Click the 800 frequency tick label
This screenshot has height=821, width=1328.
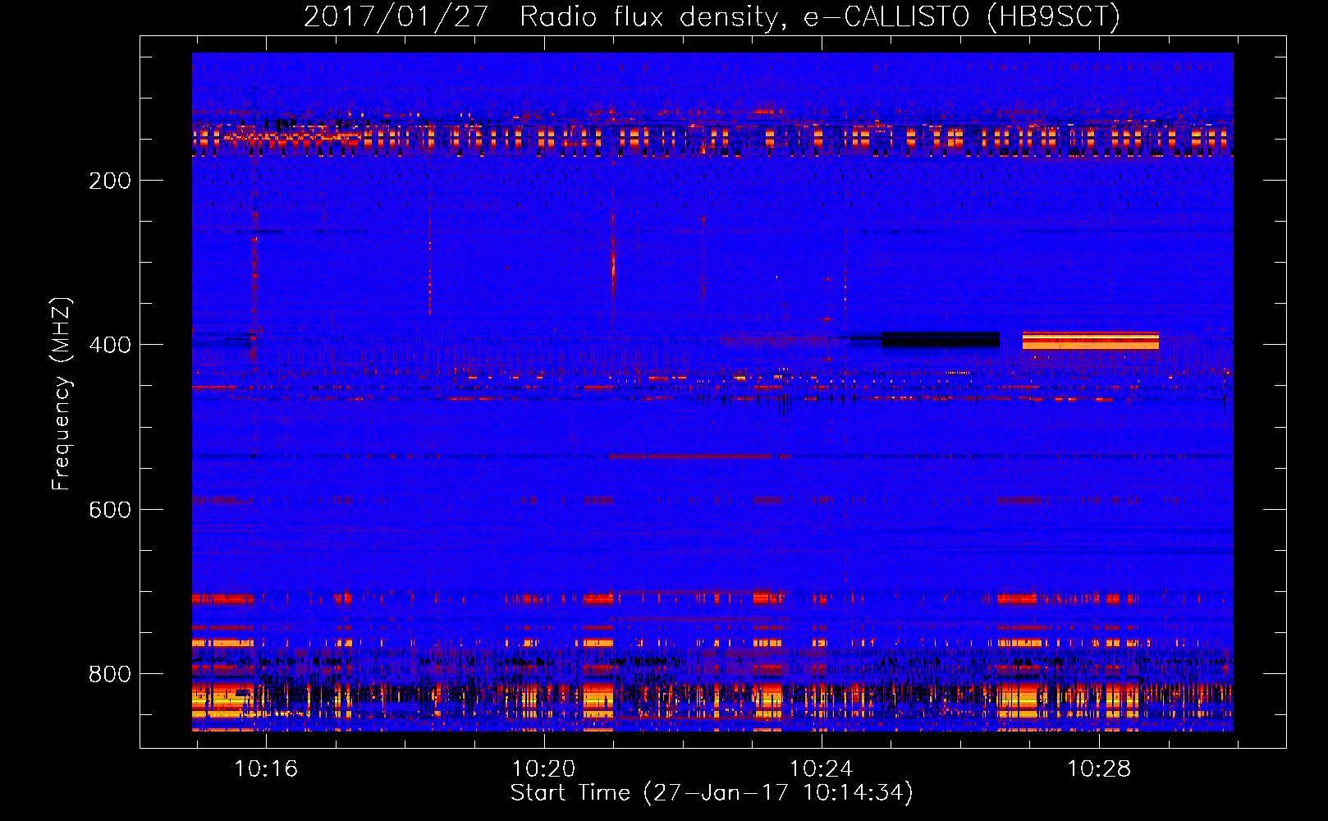click(x=110, y=674)
